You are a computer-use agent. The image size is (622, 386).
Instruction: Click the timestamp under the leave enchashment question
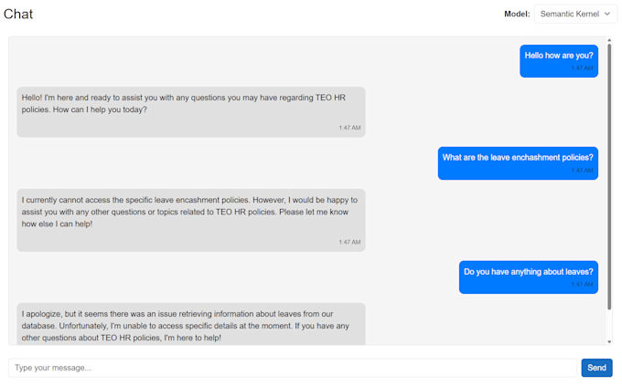click(582, 171)
